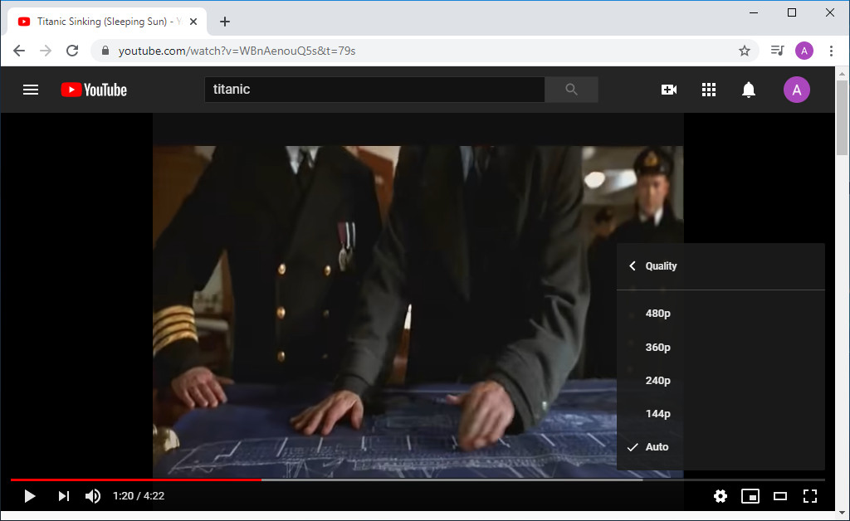Image resolution: width=850 pixels, height=521 pixels.
Task: Switch to theater mode
Action: point(780,496)
